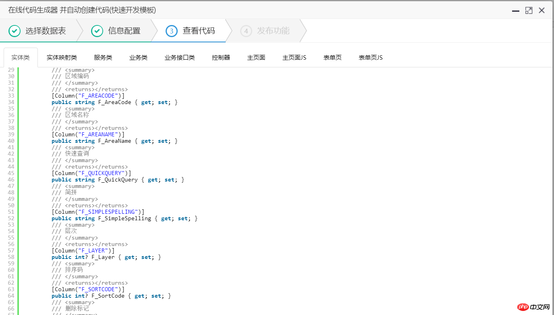Select the blue circled 3 icon for 查看代码
This screenshot has height=315, width=554.
[171, 31]
